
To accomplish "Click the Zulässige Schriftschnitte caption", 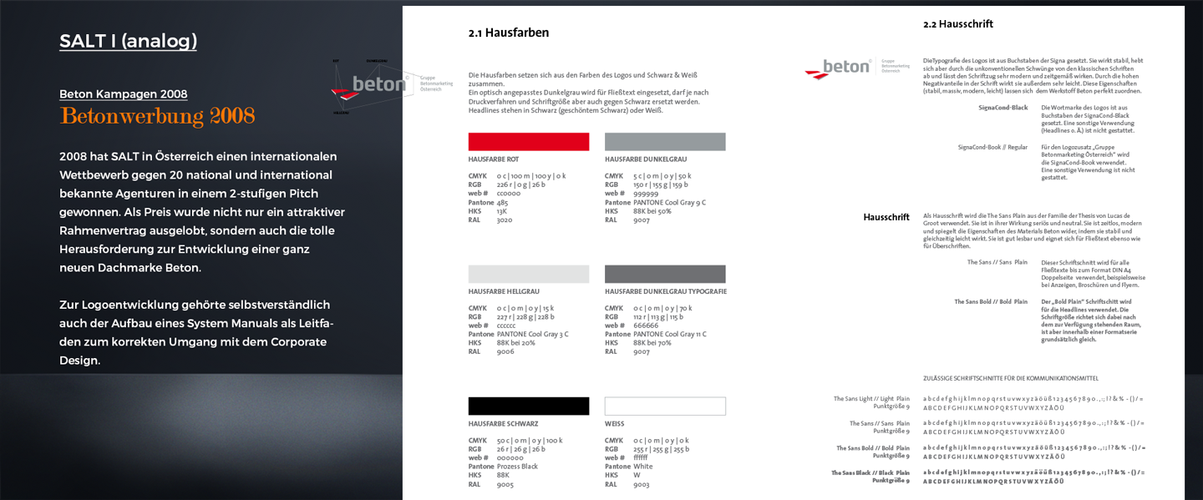I will click(1010, 378).
